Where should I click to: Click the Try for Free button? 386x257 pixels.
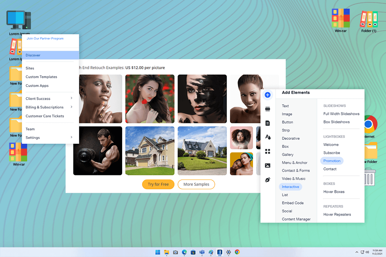click(158, 184)
